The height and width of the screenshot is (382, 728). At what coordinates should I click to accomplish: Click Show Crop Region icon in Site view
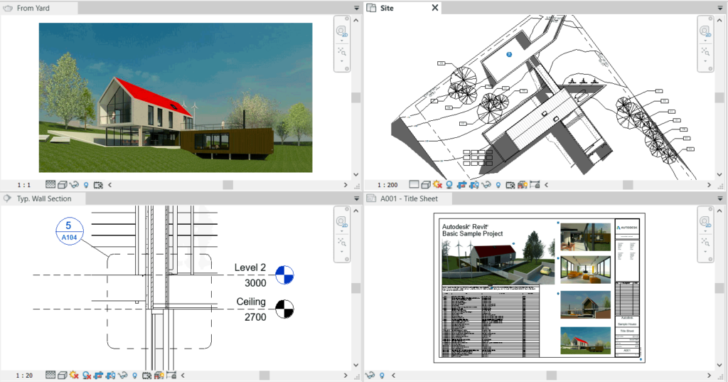pos(474,184)
